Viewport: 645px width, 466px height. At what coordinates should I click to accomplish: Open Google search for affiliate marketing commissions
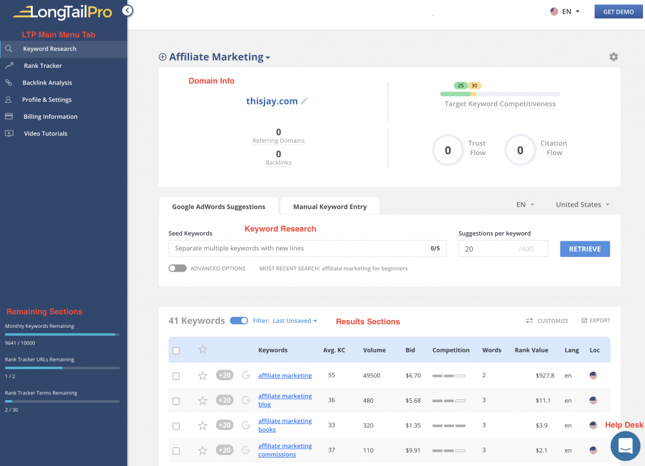(x=246, y=450)
